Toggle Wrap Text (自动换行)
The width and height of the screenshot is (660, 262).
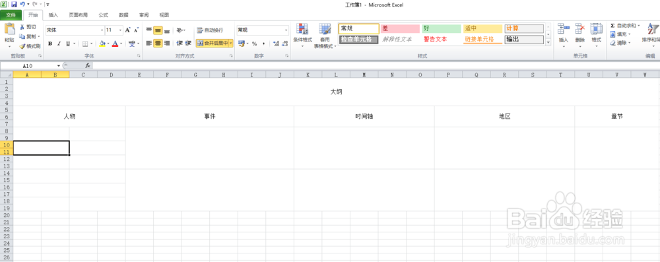(211, 30)
